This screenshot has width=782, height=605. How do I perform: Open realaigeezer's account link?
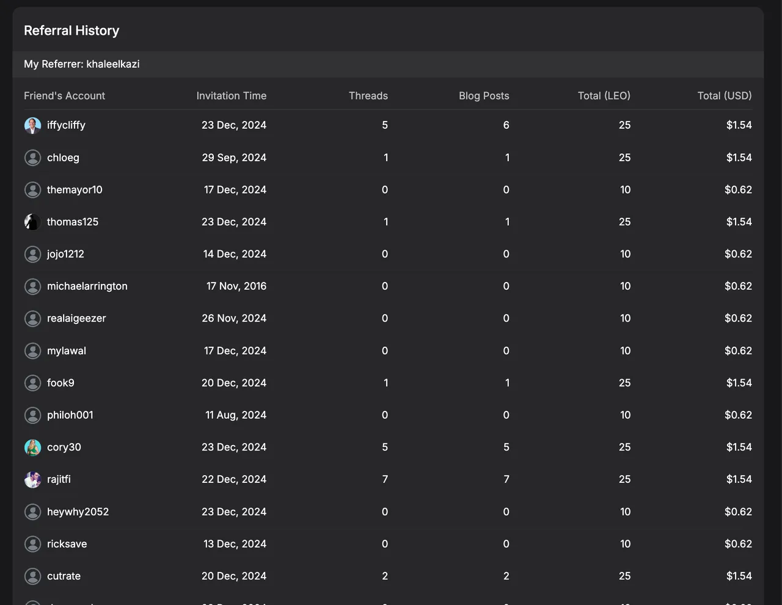click(x=76, y=319)
